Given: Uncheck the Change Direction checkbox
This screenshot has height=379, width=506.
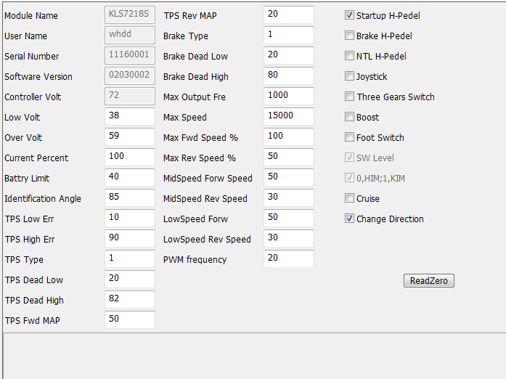Looking at the screenshot, I should 350,219.
